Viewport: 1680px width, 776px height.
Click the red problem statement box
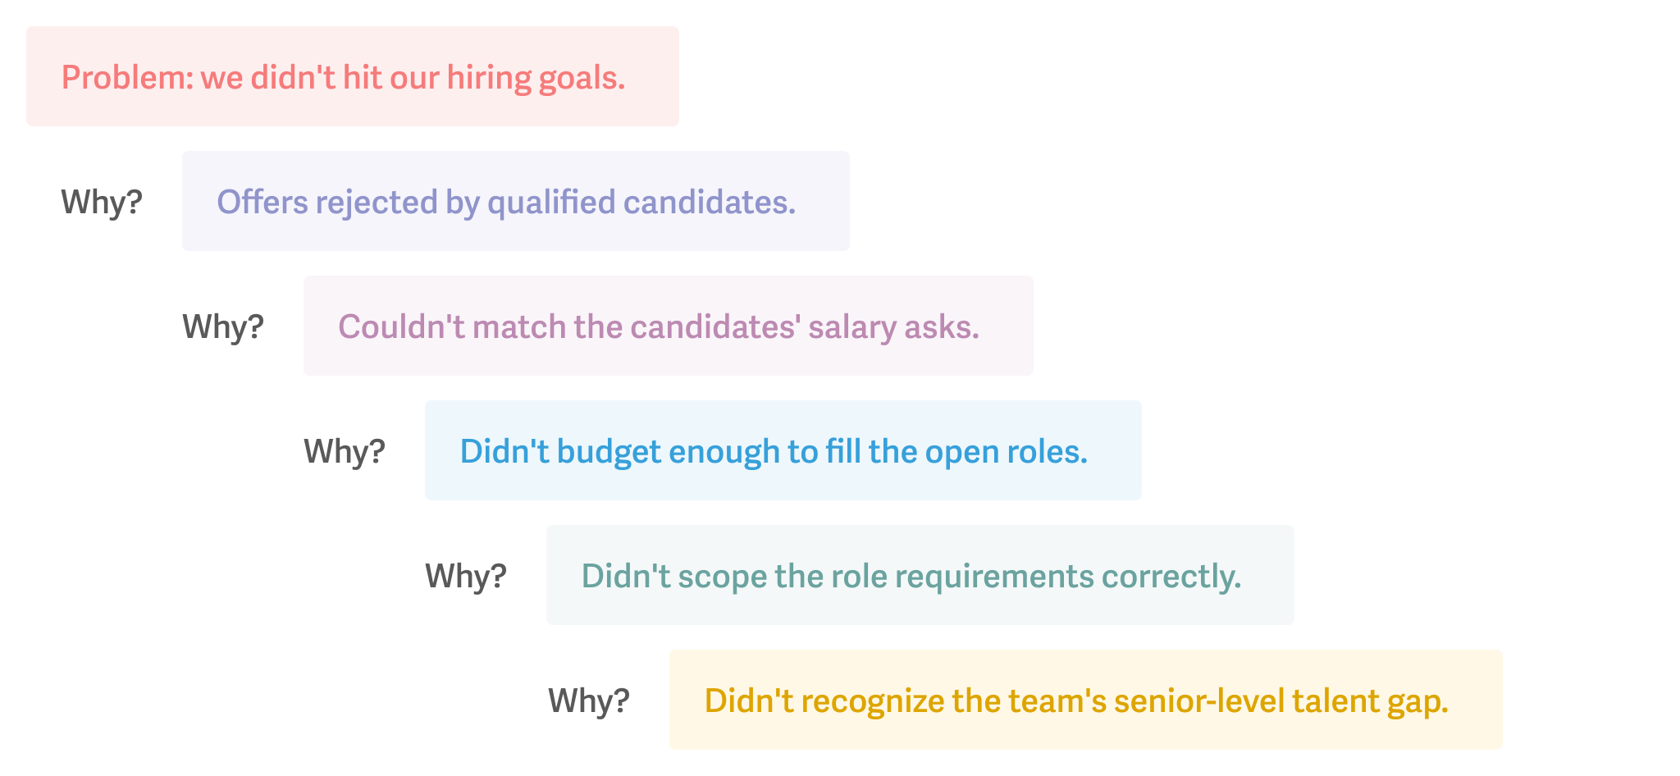(x=353, y=76)
